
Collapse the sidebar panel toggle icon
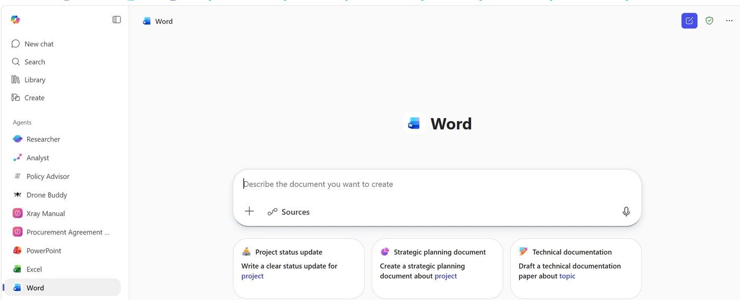tap(117, 20)
